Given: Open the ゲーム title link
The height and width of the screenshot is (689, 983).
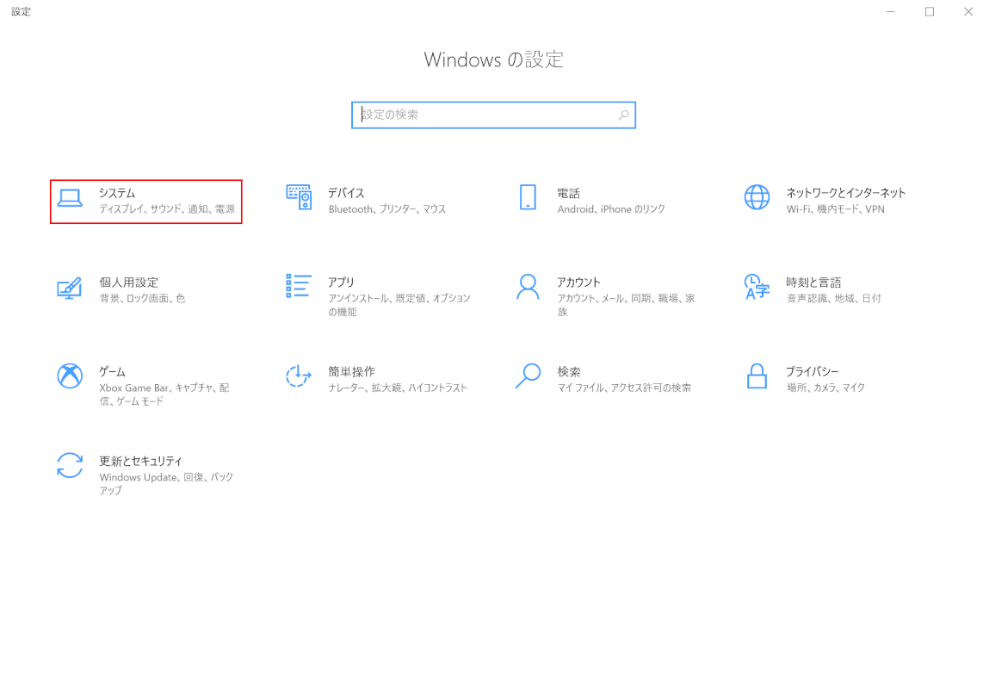Looking at the screenshot, I should (112, 371).
